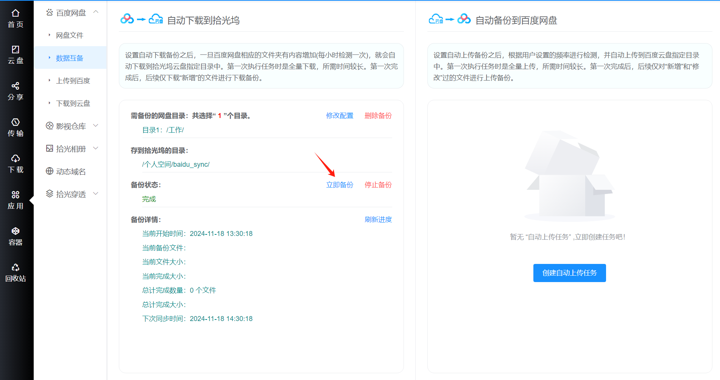Click the empty box illustration
The width and height of the screenshot is (720, 380).
tap(569, 176)
